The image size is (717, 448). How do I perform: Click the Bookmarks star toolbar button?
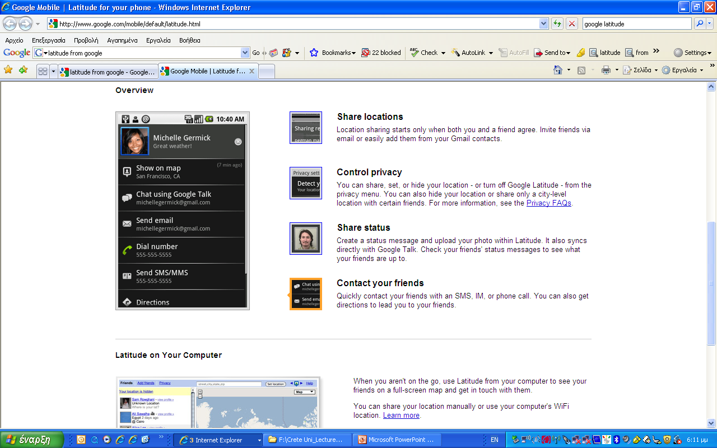click(x=333, y=53)
